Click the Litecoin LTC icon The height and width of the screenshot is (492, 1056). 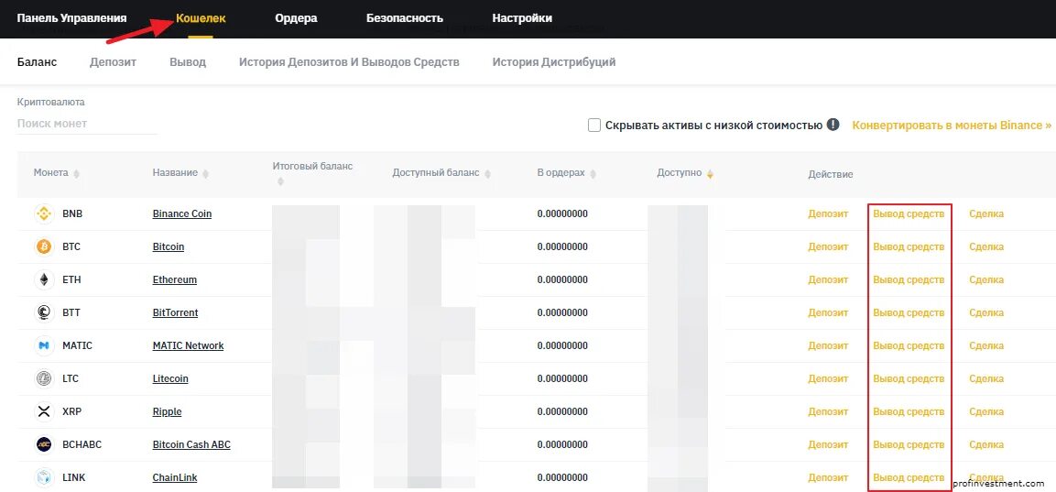coord(44,378)
